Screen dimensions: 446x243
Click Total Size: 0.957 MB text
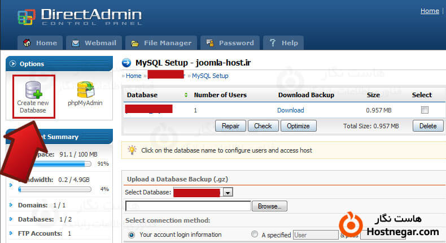[371, 126]
